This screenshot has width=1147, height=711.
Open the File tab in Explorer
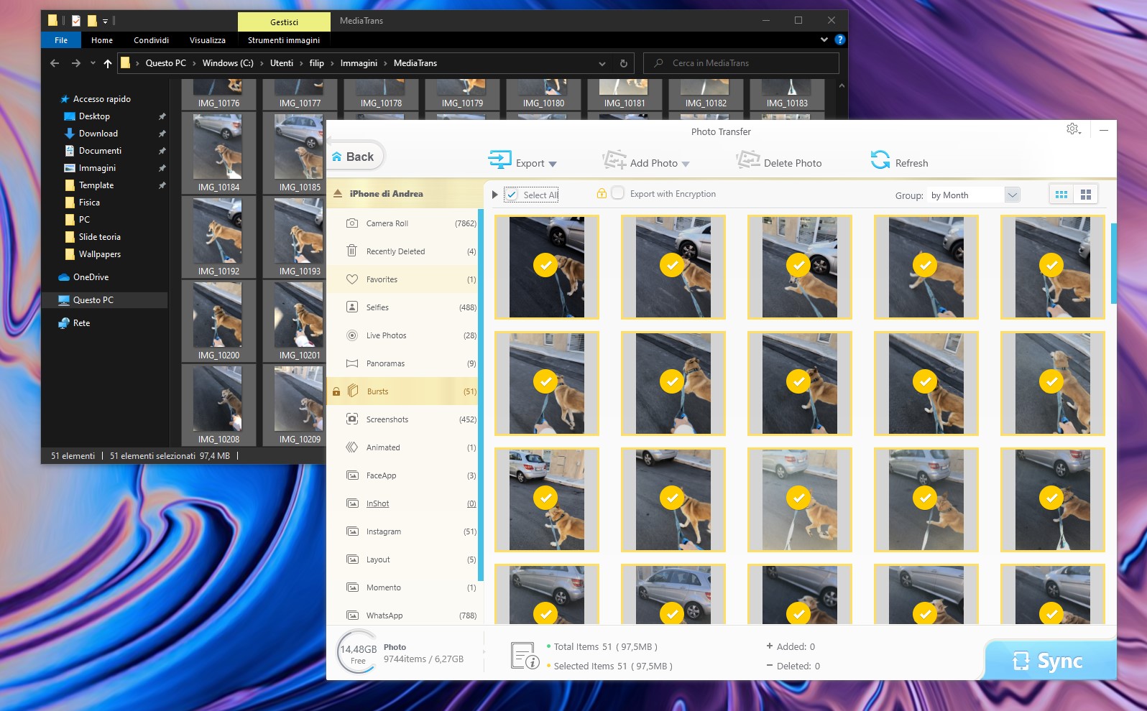tap(61, 40)
